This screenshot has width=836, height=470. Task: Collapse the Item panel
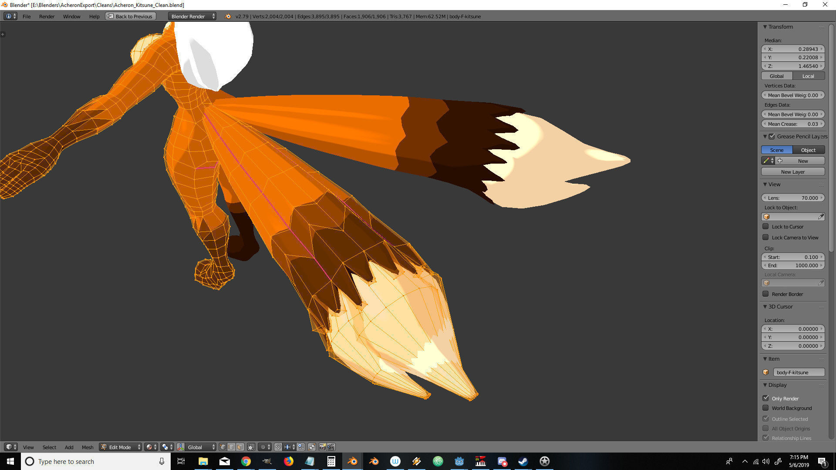[x=765, y=359]
